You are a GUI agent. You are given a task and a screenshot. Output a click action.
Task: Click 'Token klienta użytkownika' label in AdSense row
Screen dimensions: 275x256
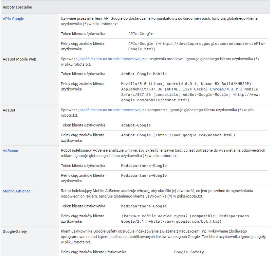pyautogui.click(x=83, y=166)
